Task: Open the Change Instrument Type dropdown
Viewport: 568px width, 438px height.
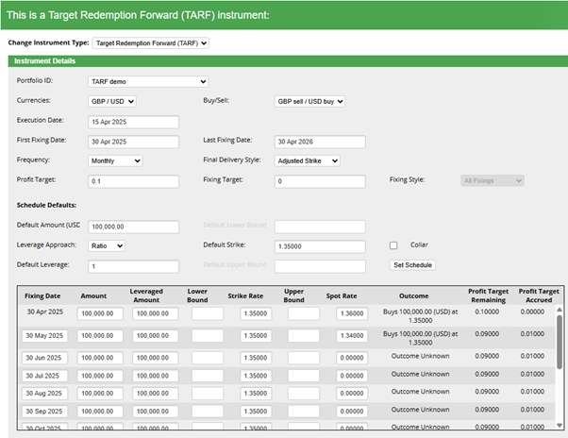Action: [x=151, y=42]
